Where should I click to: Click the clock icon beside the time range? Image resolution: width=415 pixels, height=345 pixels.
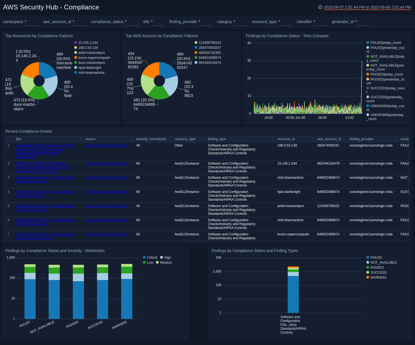click(320, 7)
